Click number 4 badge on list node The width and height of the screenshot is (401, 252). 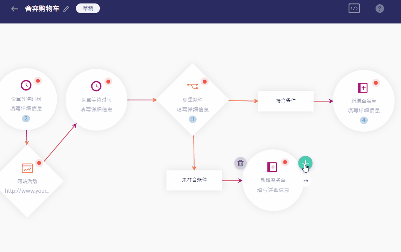tap(364, 120)
